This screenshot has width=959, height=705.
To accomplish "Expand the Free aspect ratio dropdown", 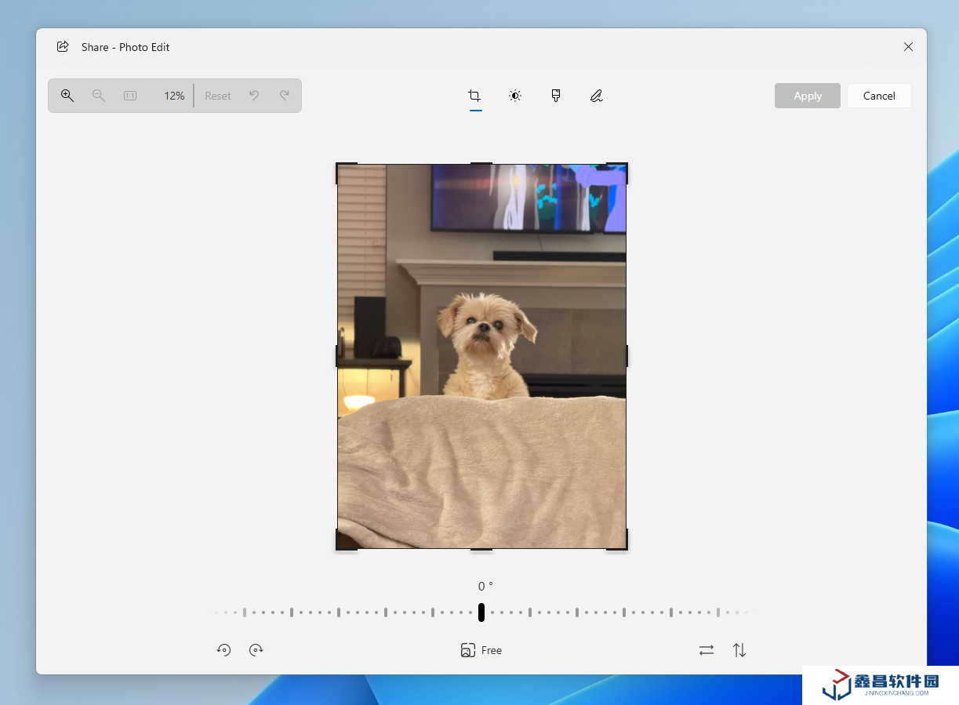I will (481, 650).
